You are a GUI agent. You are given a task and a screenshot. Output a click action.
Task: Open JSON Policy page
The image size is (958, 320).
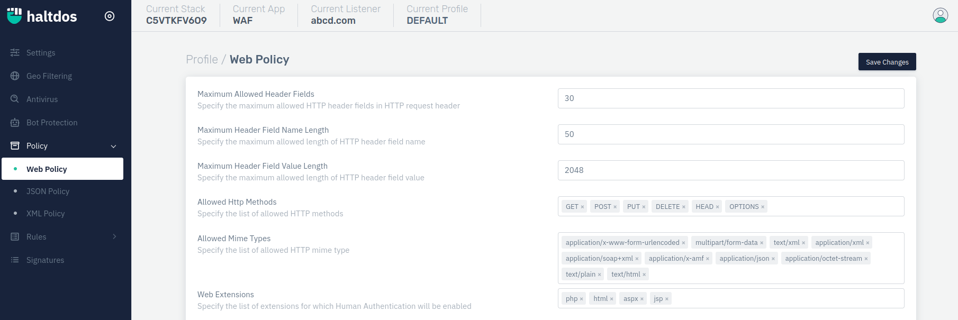pos(48,191)
